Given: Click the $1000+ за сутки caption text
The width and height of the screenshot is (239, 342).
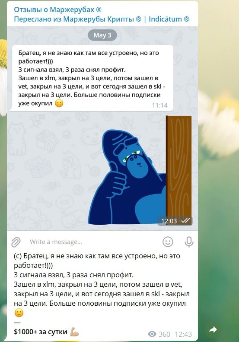Looking at the screenshot, I should click(x=41, y=332).
